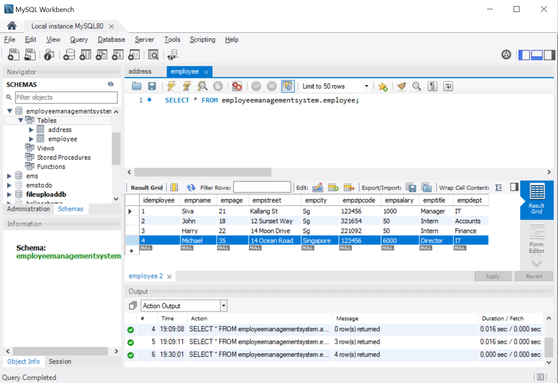This screenshot has width=558, height=383.
Task: Click the Create New Schema icon
Action: [69, 54]
